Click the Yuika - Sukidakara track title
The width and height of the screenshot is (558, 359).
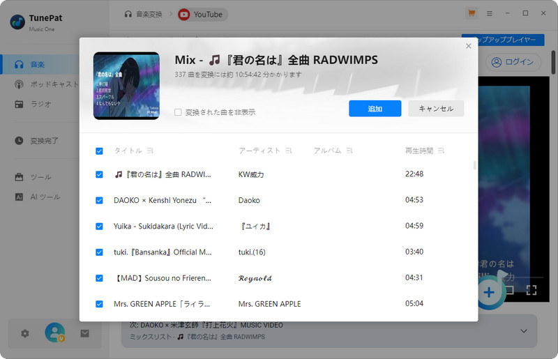(163, 227)
